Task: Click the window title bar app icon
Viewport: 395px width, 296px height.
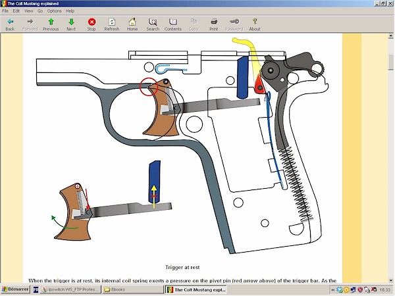Action: point(3,3)
